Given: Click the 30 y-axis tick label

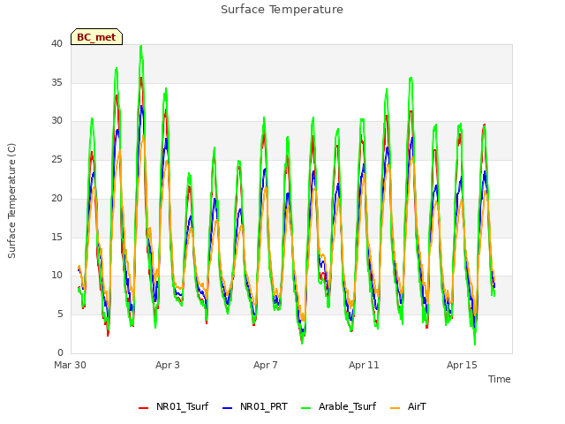Looking at the screenshot, I should [56, 121].
